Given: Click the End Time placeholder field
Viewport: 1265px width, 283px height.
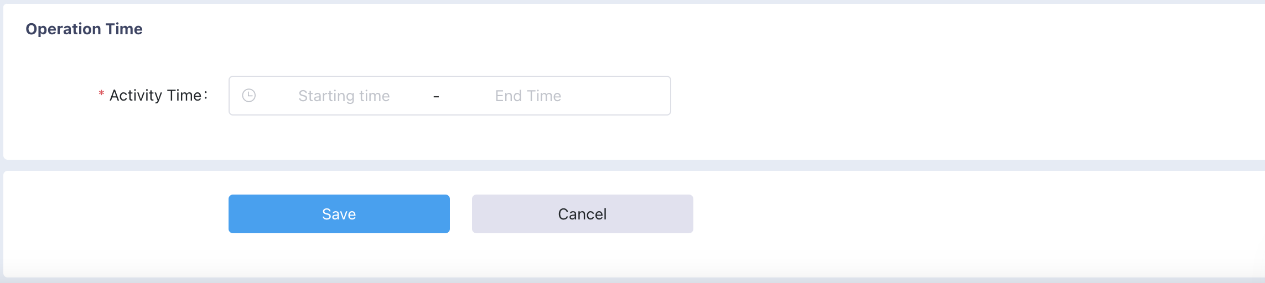Looking at the screenshot, I should [x=528, y=96].
